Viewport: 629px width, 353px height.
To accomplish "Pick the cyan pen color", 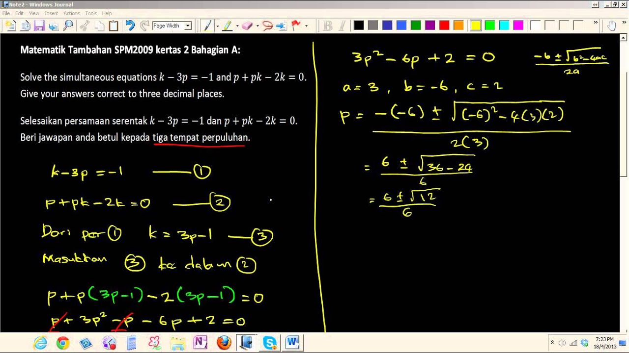I will (504, 25).
